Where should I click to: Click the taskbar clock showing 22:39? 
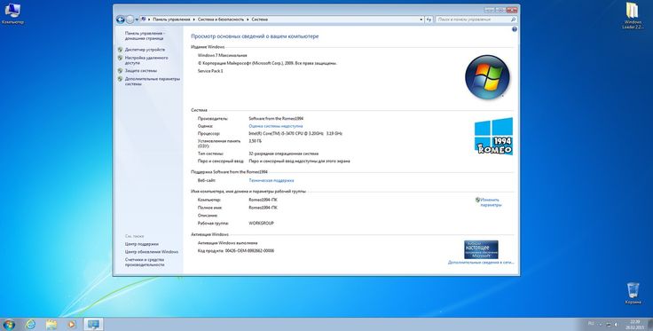click(x=635, y=324)
